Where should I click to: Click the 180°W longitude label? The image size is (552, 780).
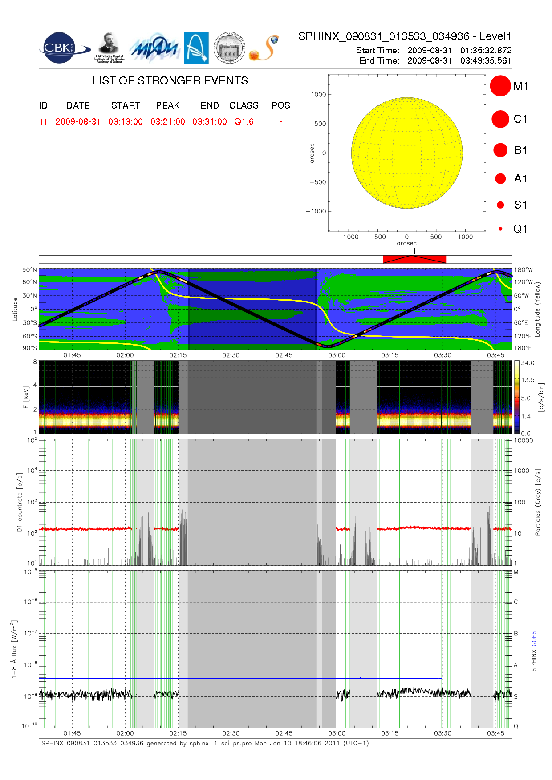click(x=523, y=270)
